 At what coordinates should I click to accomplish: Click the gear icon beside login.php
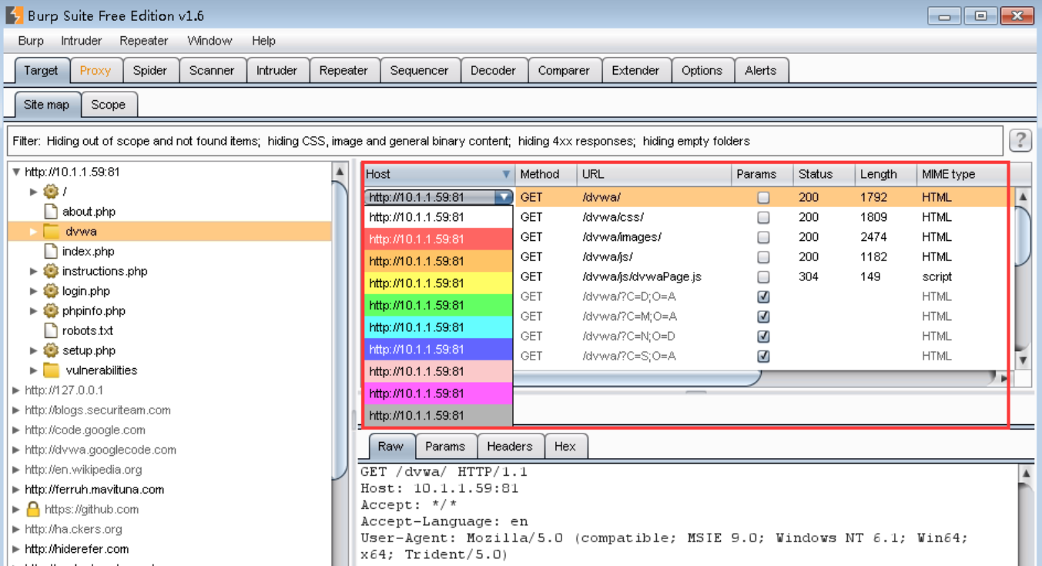(x=51, y=291)
